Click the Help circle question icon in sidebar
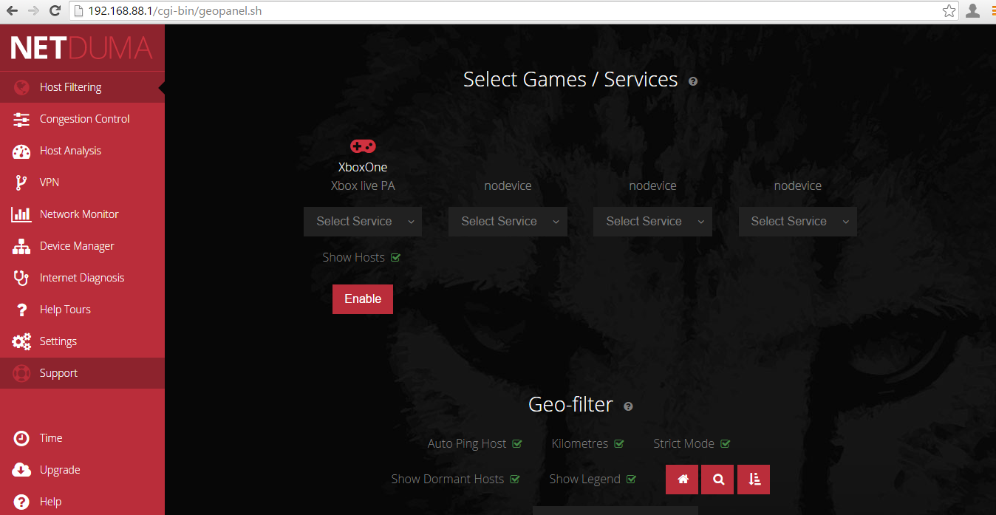Image resolution: width=996 pixels, height=515 pixels. tap(21, 502)
